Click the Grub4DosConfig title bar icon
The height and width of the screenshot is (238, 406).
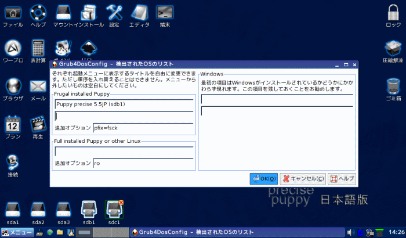click(x=55, y=64)
